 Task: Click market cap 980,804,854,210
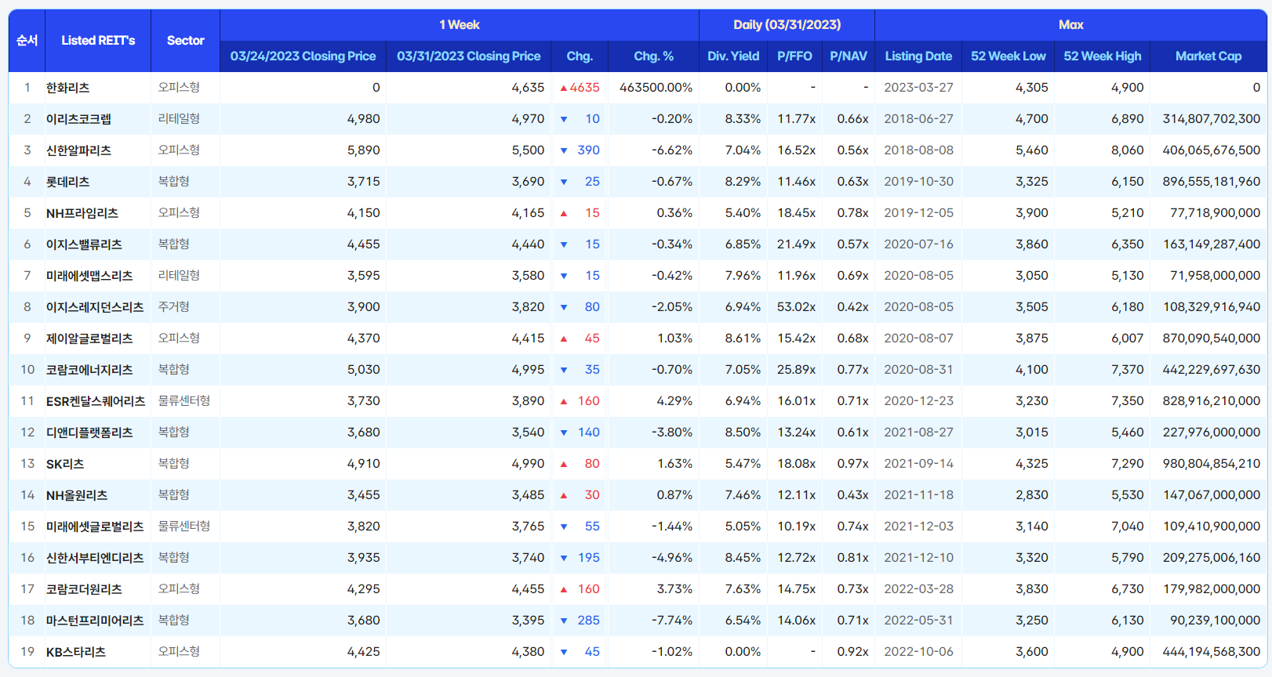(1212, 464)
